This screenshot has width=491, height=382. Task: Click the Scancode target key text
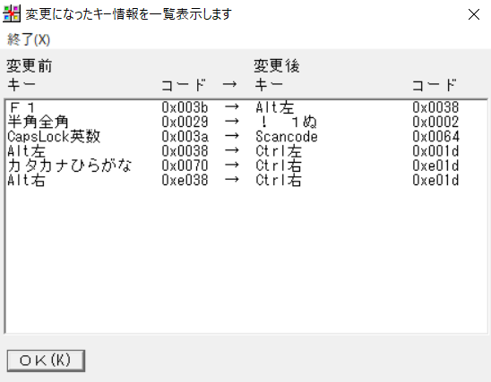tap(287, 137)
